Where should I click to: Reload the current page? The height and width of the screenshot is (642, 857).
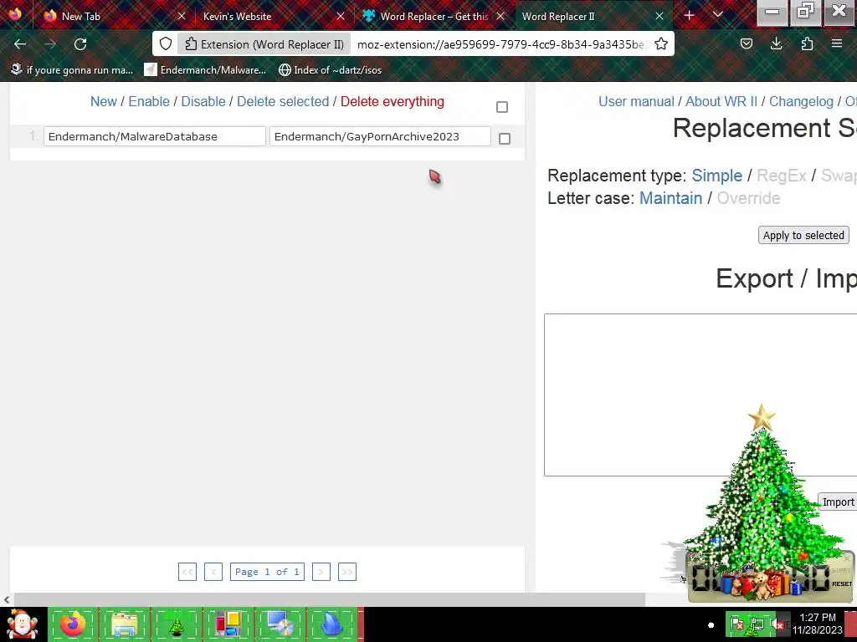(x=80, y=44)
